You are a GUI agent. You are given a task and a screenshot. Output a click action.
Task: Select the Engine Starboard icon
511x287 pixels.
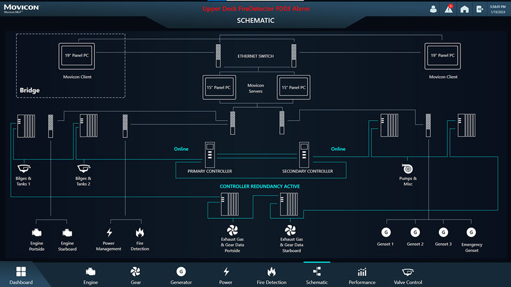click(x=67, y=233)
